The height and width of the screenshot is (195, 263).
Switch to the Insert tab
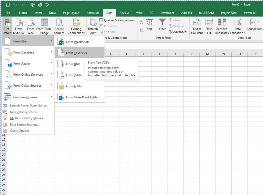tap(38, 13)
